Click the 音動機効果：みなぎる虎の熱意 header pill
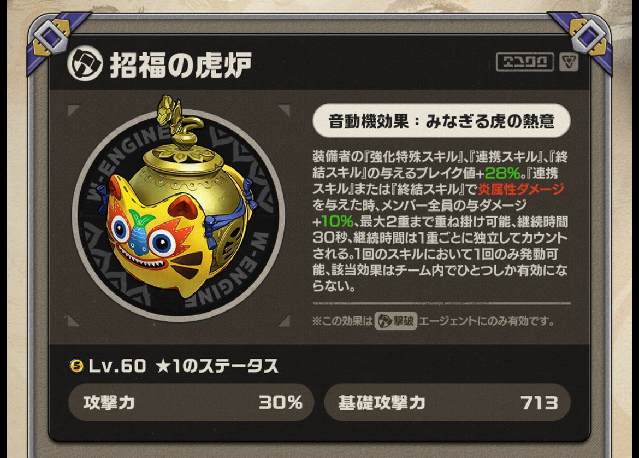The width and height of the screenshot is (639, 458). (x=441, y=121)
